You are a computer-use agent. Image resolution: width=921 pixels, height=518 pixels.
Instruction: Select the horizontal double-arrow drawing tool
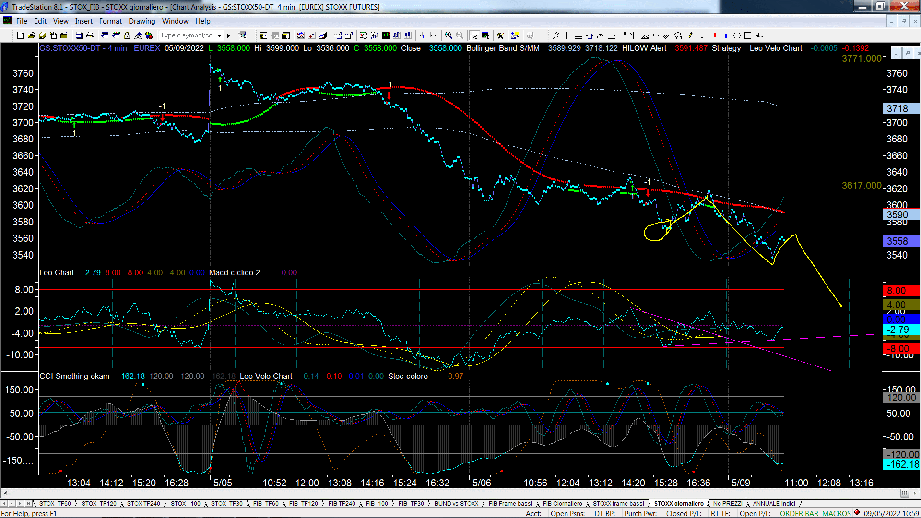[x=656, y=35]
